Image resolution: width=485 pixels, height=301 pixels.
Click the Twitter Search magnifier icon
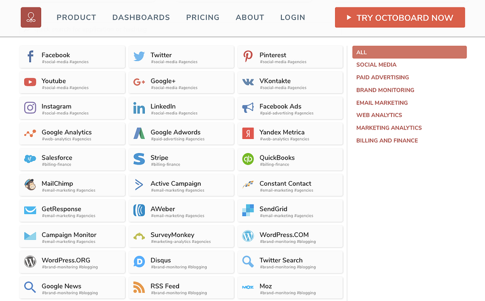tap(248, 262)
